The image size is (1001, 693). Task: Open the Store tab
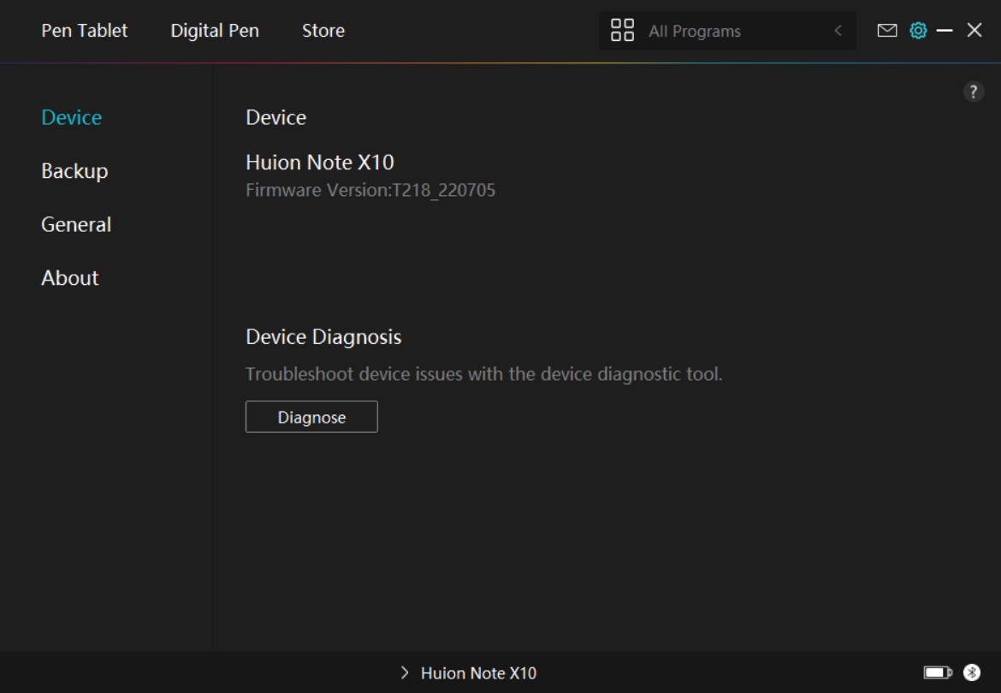323,31
